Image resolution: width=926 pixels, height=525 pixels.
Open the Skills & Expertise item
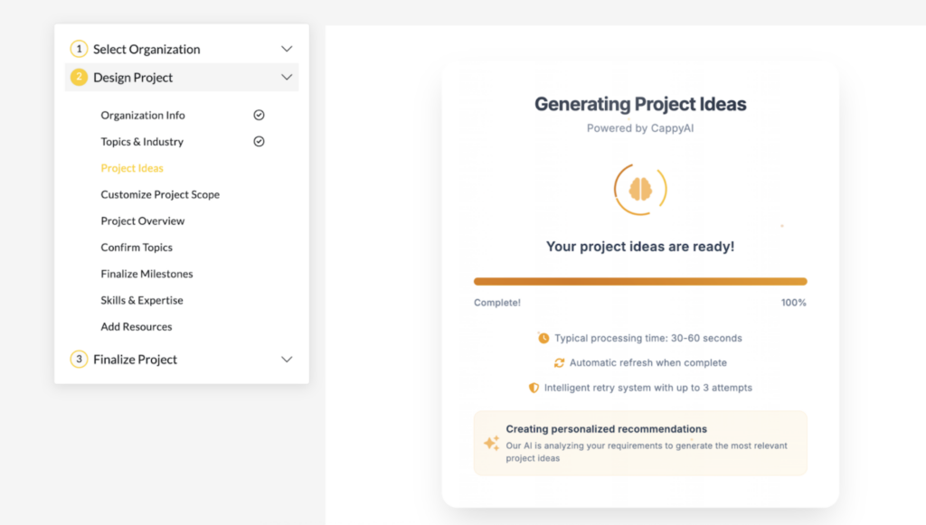coord(142,300)
